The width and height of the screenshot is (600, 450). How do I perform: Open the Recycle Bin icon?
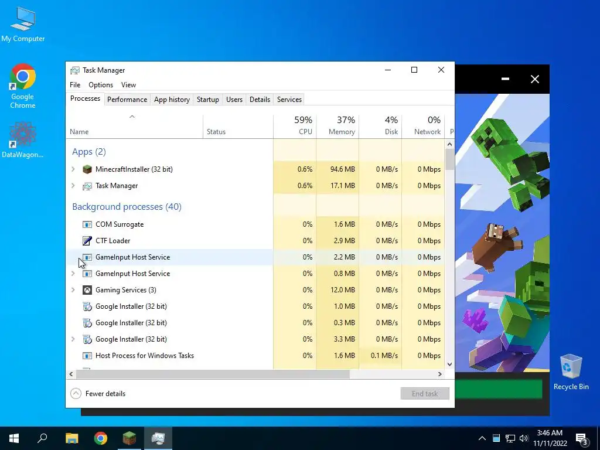coord(571,372)
